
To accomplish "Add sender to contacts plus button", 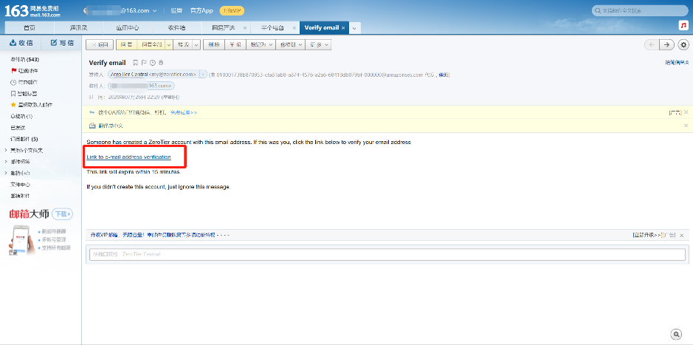I will [203, 75].
